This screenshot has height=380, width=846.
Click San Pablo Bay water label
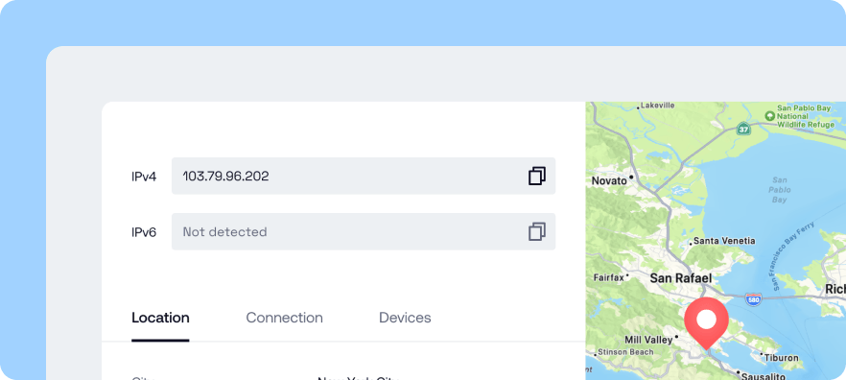(780, 189)
